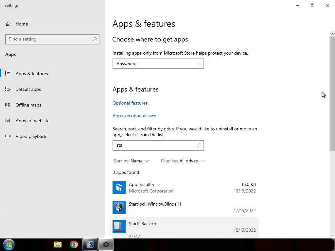Open Video playback in the sidebar
Image resolution: width=335 pixels, height=251 pixels.
[x=31, y=136]
